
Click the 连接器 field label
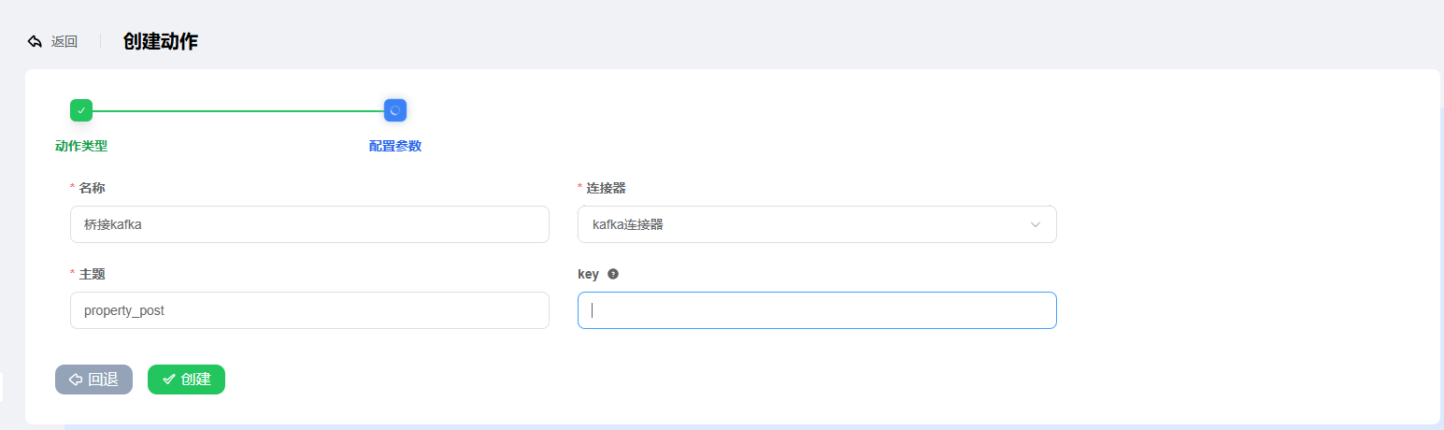coord(606,188)
